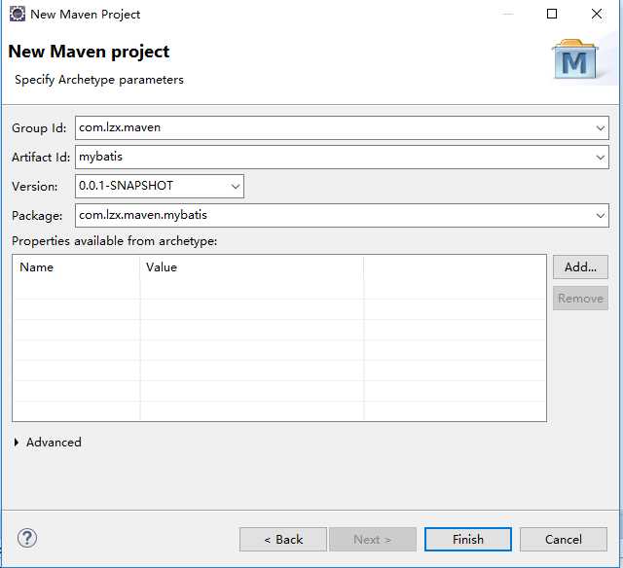Click the Artifact Id field mybatis
This screenshot has height=568, width=623.
[x=342, y=158]
